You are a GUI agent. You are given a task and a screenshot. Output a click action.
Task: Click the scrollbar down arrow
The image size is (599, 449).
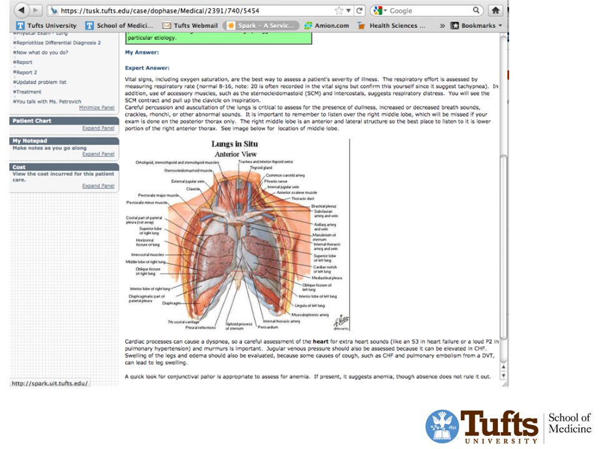pos(504,375)
